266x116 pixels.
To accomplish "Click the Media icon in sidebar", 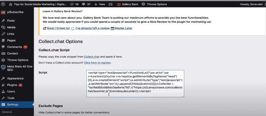I will [x=3, y=28].
